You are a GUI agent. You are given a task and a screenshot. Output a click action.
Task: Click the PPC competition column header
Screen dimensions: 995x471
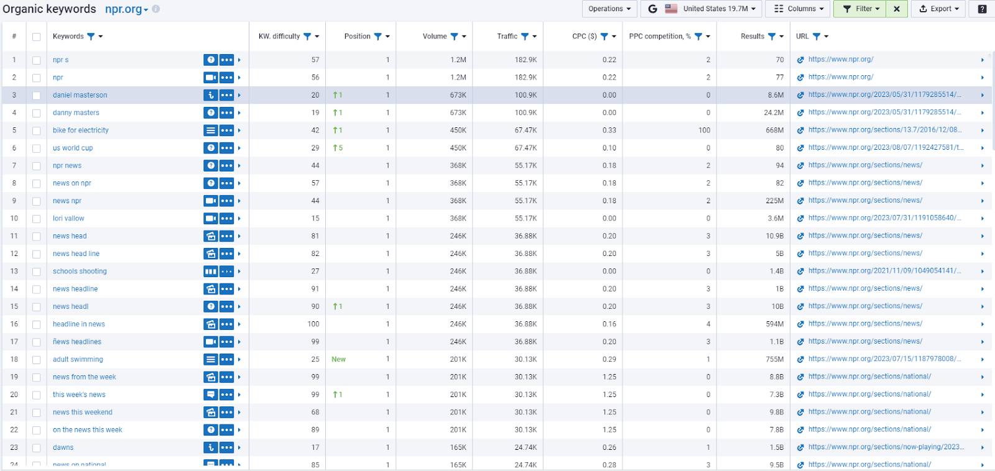660,37
